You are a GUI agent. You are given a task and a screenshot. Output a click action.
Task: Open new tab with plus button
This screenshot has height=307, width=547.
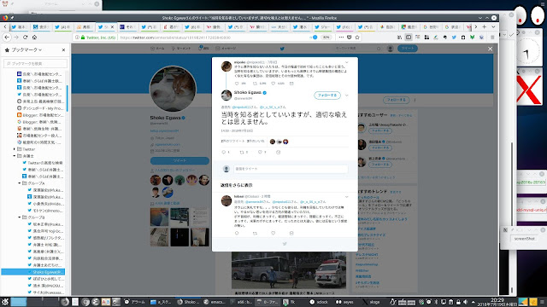point(485,26)
